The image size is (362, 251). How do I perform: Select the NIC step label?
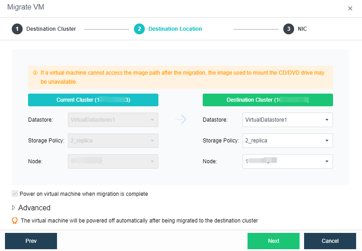point(302,29)
